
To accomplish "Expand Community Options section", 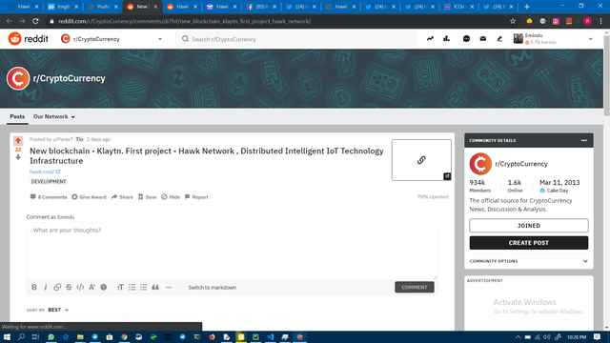I will click(x=529, y=261).
